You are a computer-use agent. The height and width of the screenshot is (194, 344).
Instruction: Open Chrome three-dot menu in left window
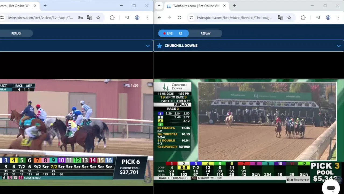(x=147, y=18)
